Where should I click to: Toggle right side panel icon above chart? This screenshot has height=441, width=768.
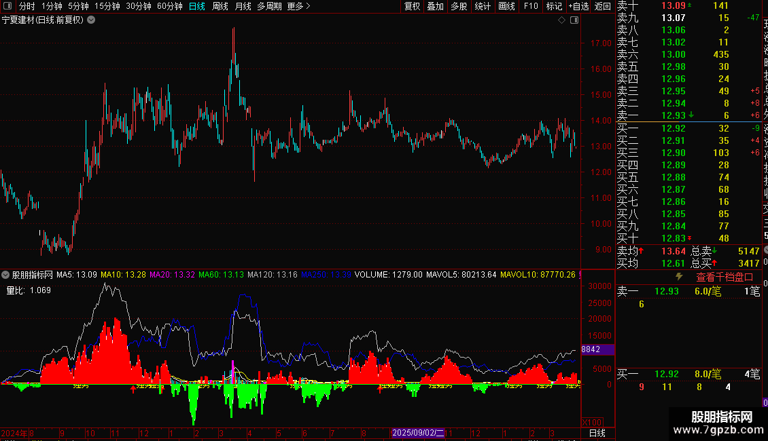(x=574, y=20)
